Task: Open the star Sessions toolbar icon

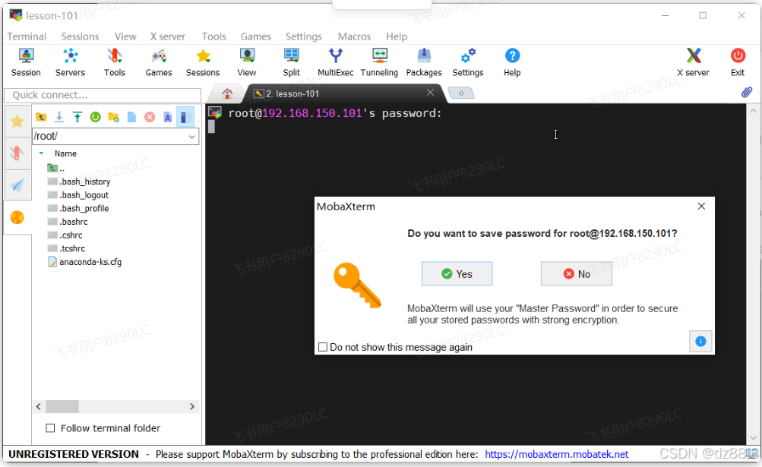Action: [203, 62]
